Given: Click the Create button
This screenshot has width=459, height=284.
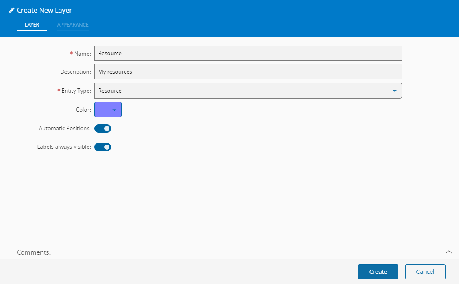Looking at the screenshot, I should pyautogui.click(x=378, y=272).
